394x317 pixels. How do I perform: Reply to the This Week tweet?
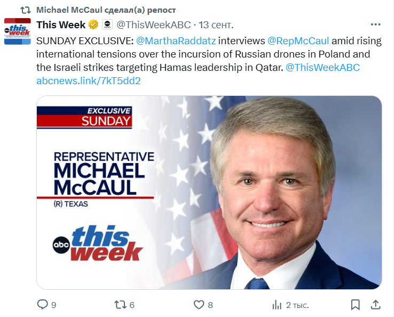[42, 304]
